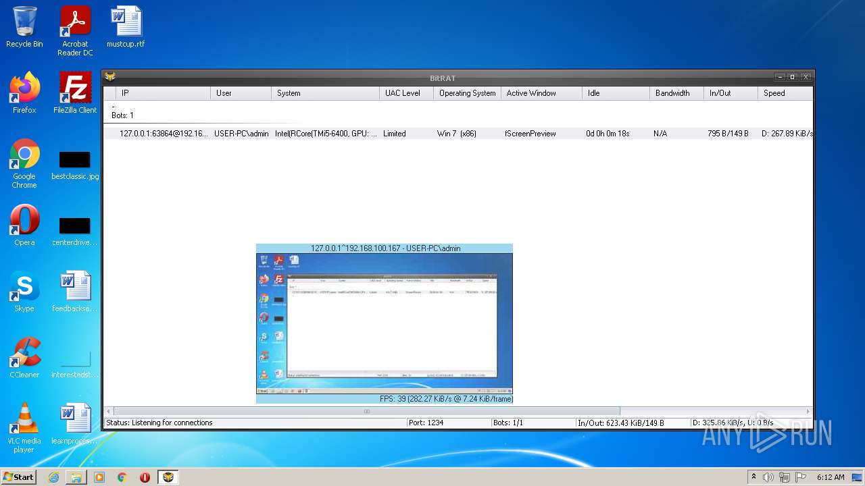Sort by the In/Out column header

(731, 93)
